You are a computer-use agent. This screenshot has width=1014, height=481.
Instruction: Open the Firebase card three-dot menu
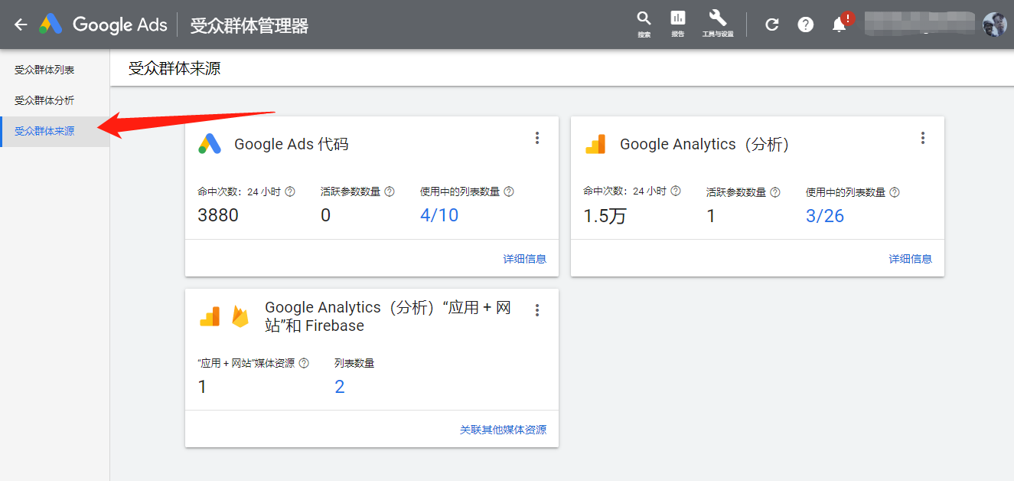pos(537,309)
